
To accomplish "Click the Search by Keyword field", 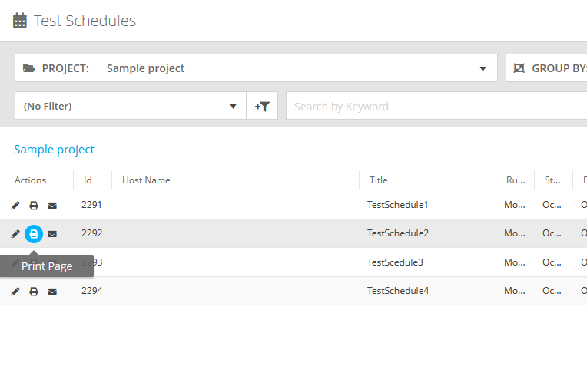I will coord(430,107).
